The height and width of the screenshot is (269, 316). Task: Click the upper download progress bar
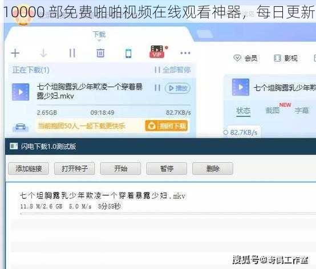[114, 105]
